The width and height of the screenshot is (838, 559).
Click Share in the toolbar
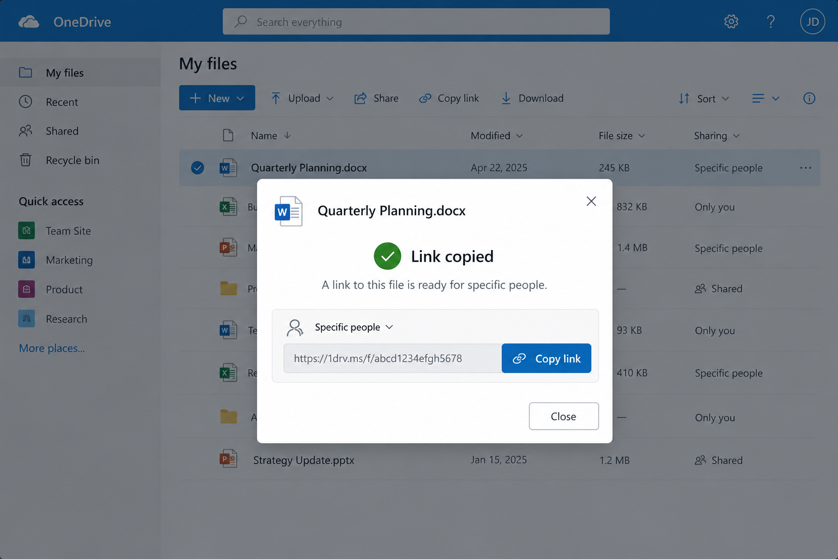376,98
